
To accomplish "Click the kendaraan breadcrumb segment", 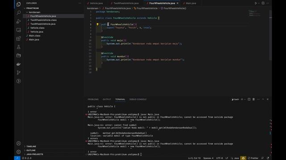I will point(93,8).
